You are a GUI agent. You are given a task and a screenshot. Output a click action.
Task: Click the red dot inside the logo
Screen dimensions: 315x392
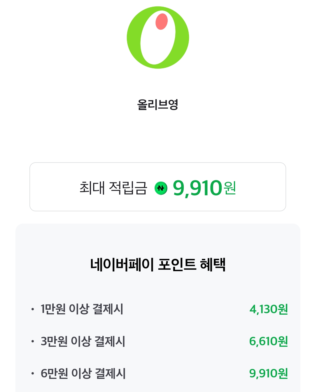click(162, 21)
